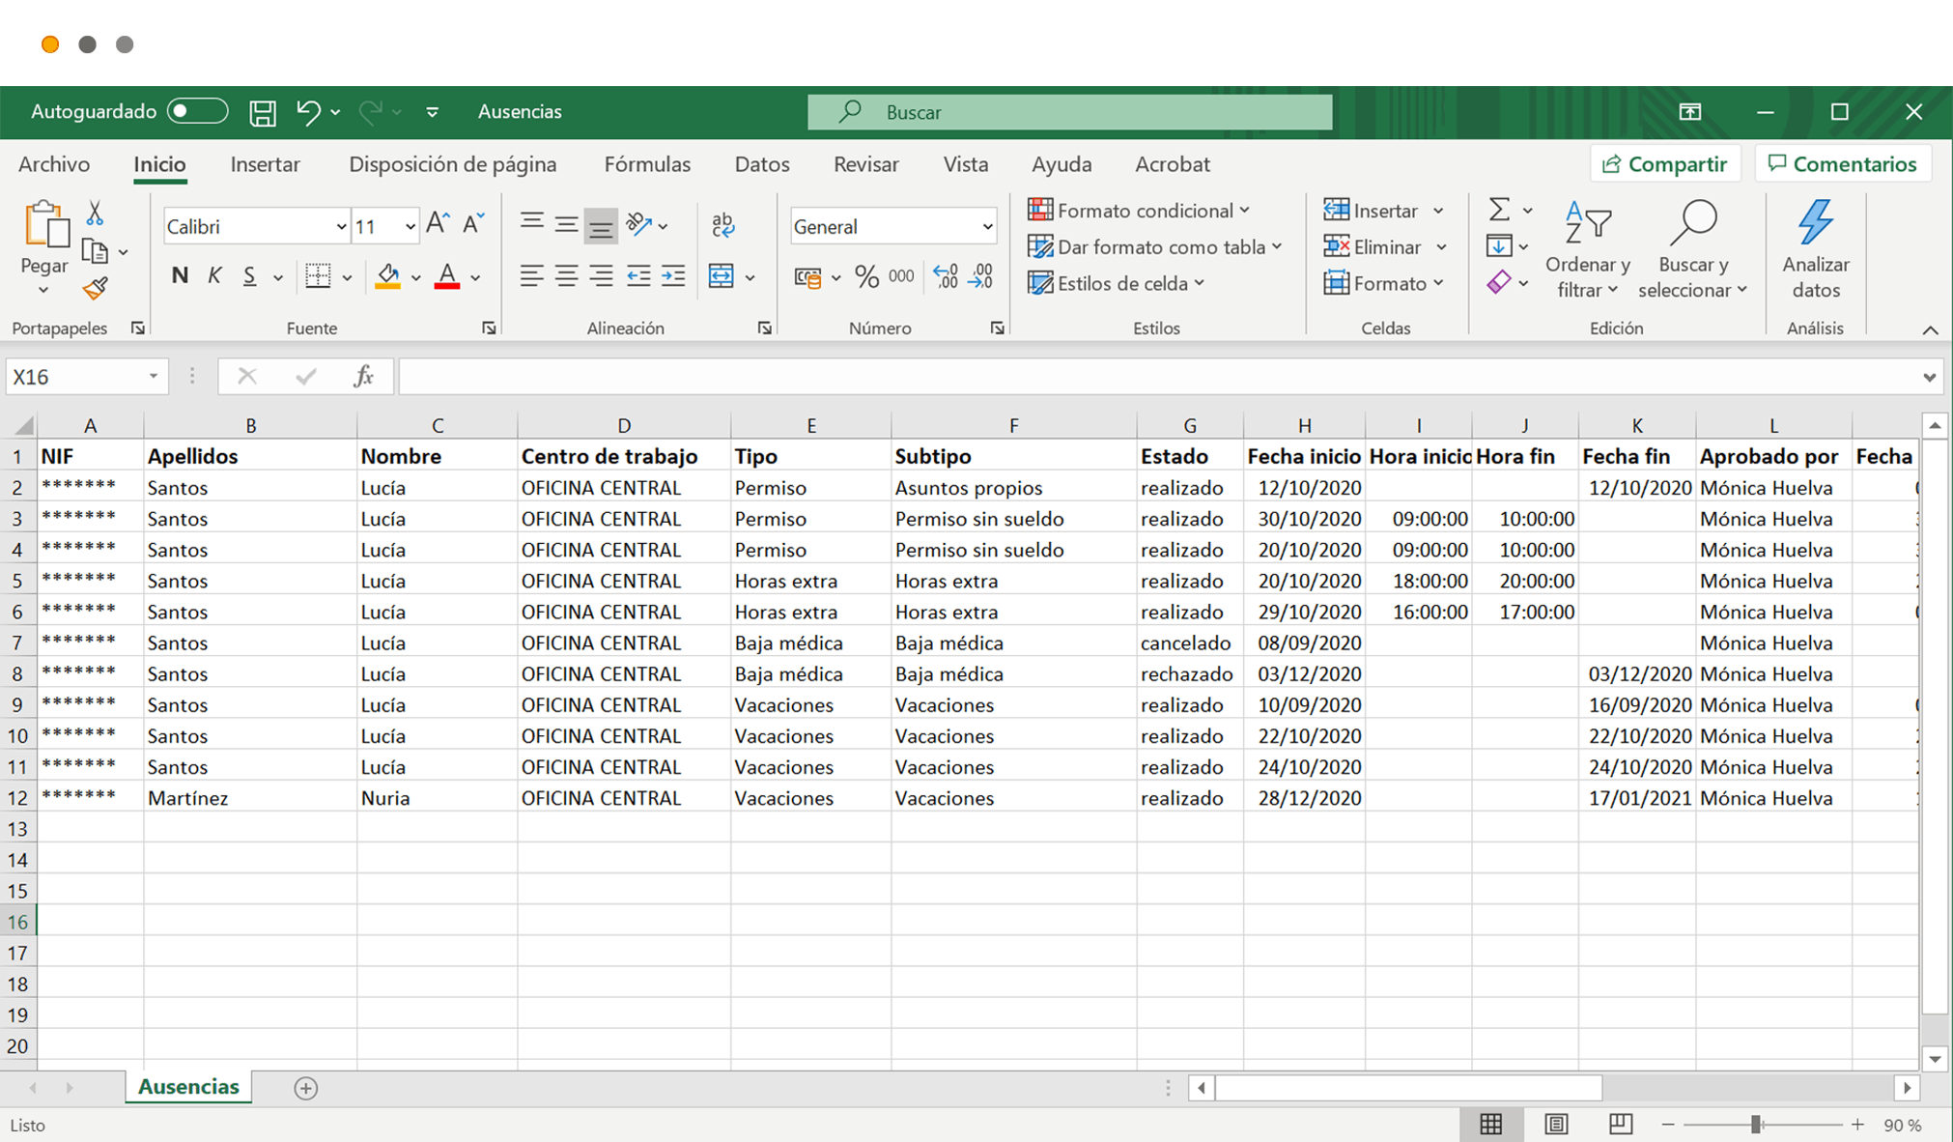Screen dimensions: 1953x1142
Task: Click the Fill down arrow icon
Action: [x=1499, y=246]
